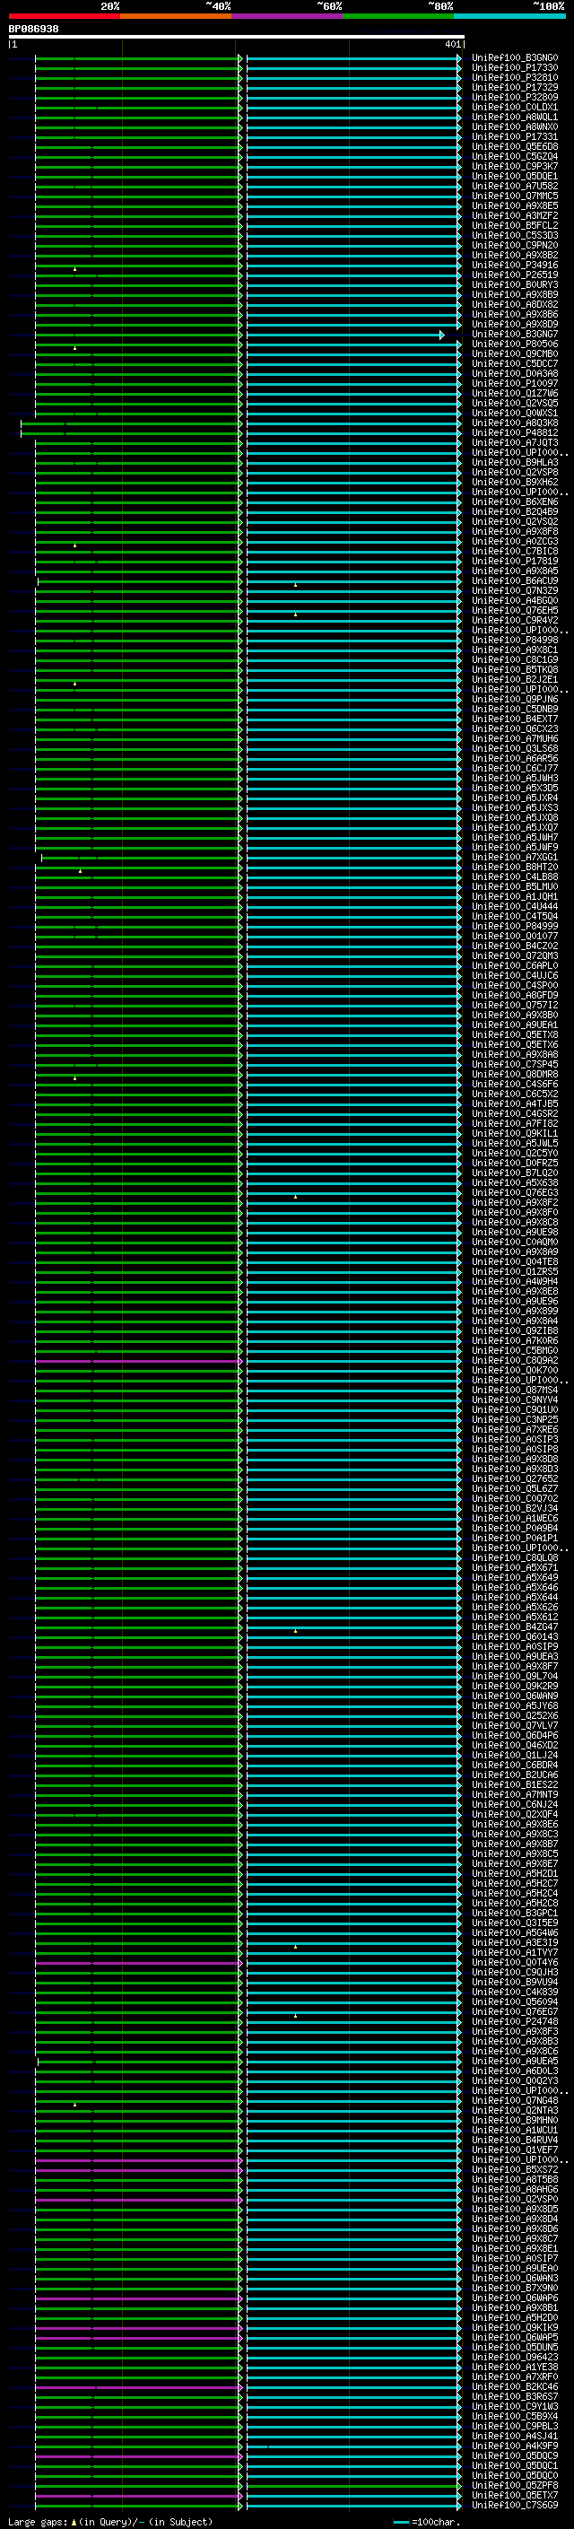The height and width of the screenshot is (2529, 574).
Task: Select the UniRef100_P48812 label
Action: (x=515, y=432)
